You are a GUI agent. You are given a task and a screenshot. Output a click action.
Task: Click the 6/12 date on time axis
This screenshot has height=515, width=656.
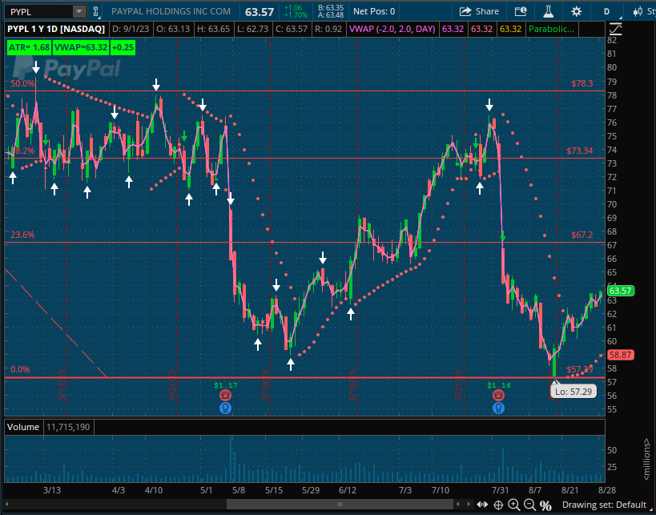[x=348, y=490]
